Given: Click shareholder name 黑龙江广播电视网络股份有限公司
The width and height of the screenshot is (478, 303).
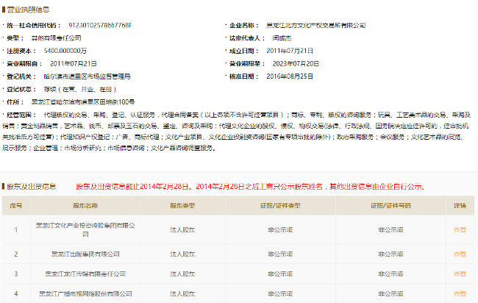Looking at the screenshot, I should [85, 294].
